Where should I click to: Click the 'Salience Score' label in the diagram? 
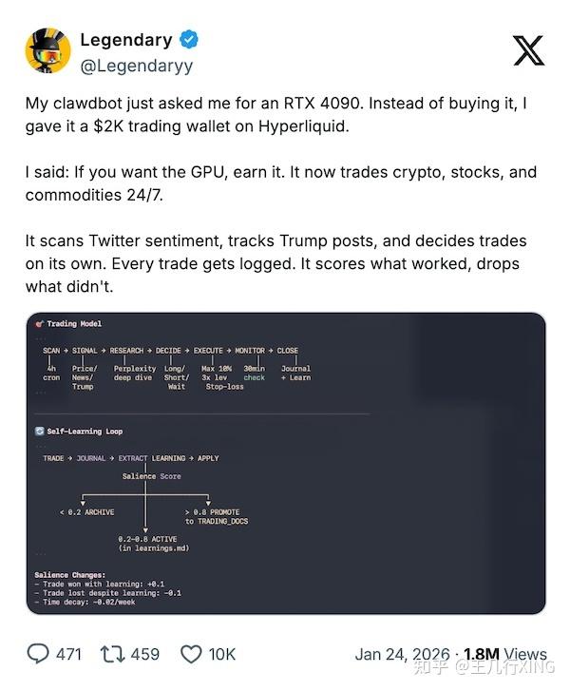[x=151, y=476]
